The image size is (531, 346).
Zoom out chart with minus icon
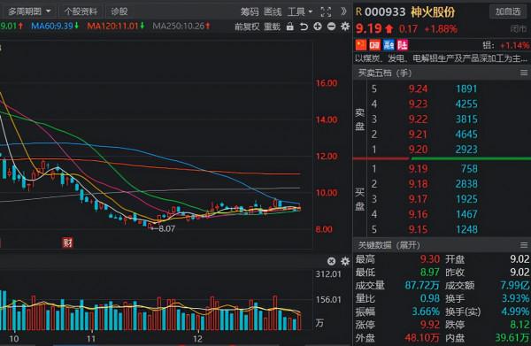(332, 27)
